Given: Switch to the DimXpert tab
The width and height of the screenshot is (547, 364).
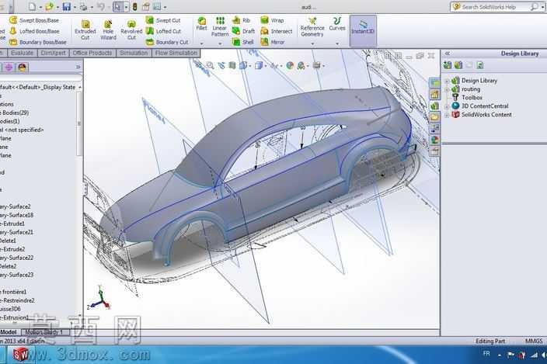Looking at the screenshot, I should [53, 53].
